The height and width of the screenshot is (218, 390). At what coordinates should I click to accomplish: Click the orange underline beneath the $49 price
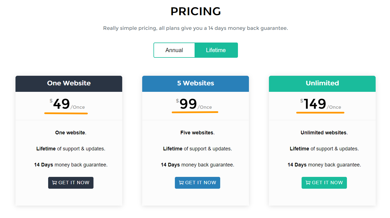66,114
